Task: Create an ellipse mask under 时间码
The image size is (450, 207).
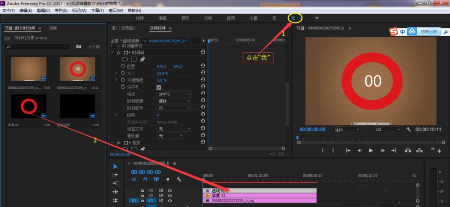Action: coord(125,59)
